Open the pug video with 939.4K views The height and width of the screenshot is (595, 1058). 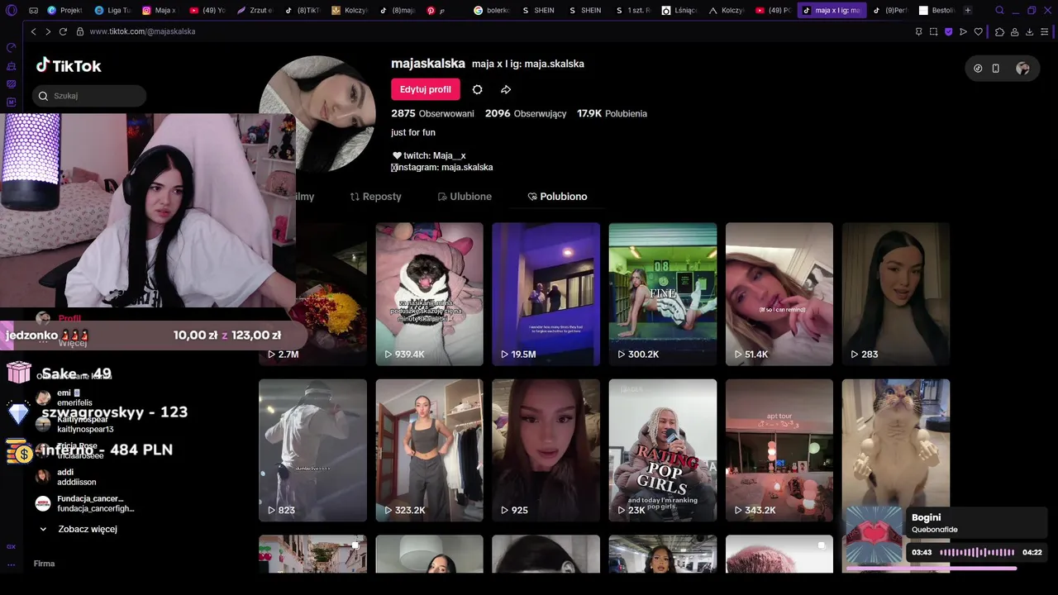[430, 294]
